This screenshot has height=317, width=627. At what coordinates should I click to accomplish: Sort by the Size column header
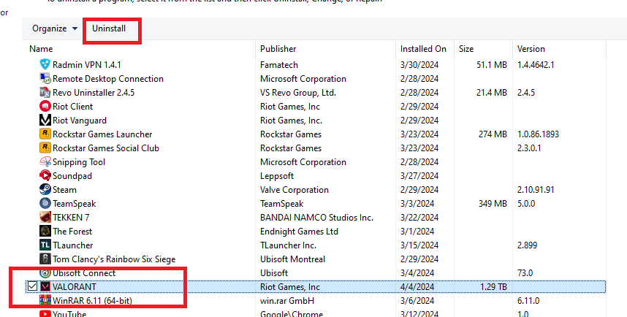[466, 49]
